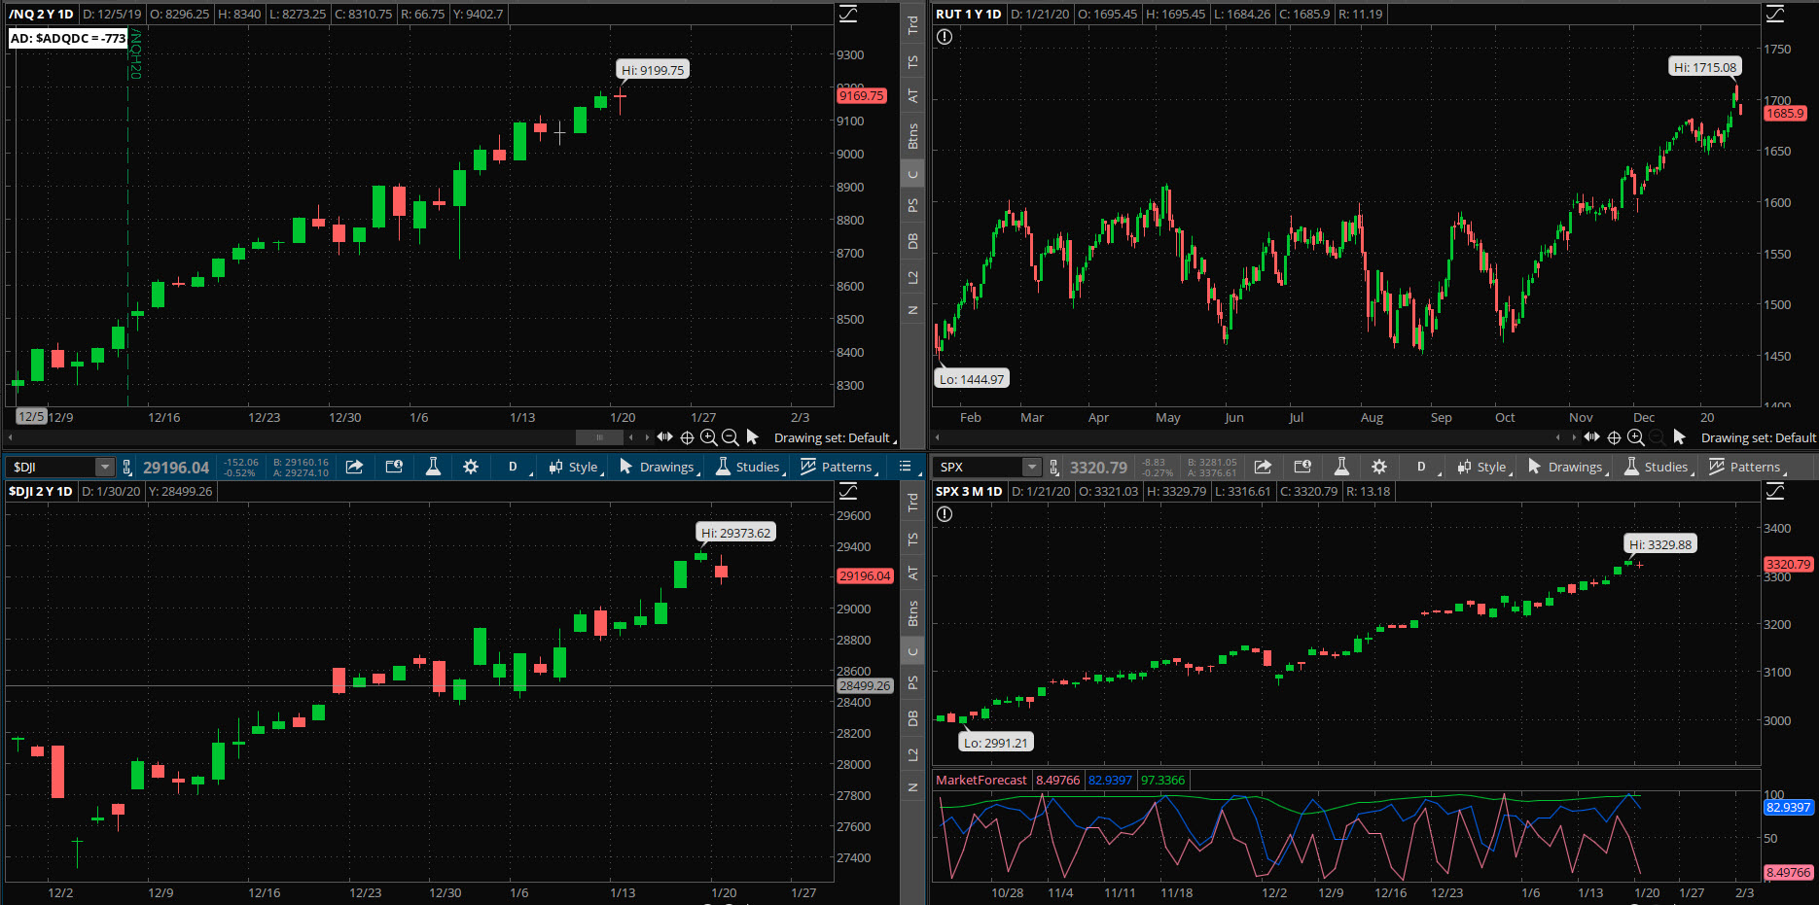Open Drawings menu in SPX toolbar
The height and width of the screenshot is (905, 1819).
(1568, 467)
